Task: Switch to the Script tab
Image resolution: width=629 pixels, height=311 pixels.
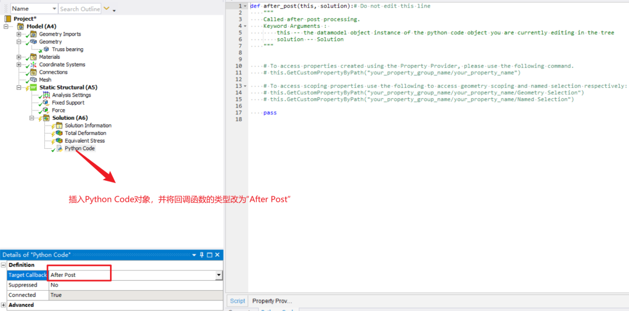Action: (x=237, y=301)
